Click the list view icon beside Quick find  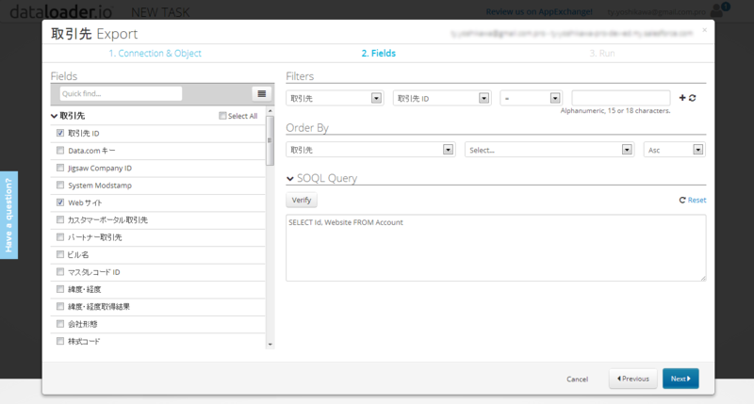(x=262, y=93)
